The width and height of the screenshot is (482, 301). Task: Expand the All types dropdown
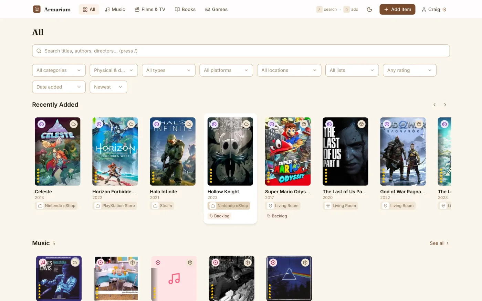point(169,70)
